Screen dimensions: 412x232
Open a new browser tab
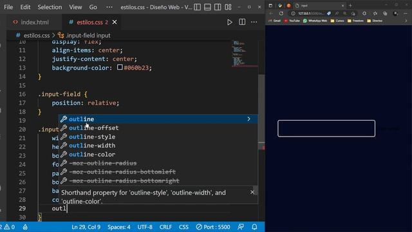coord(350,6)
